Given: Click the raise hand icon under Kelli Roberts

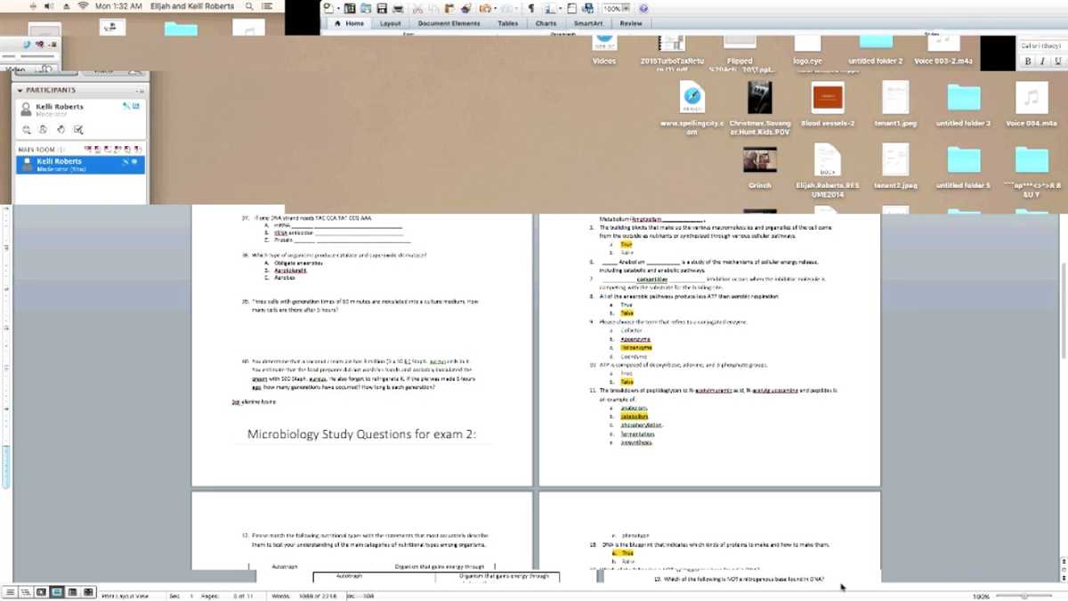Looking at the screenshot, I should click(x=61, y=129).
